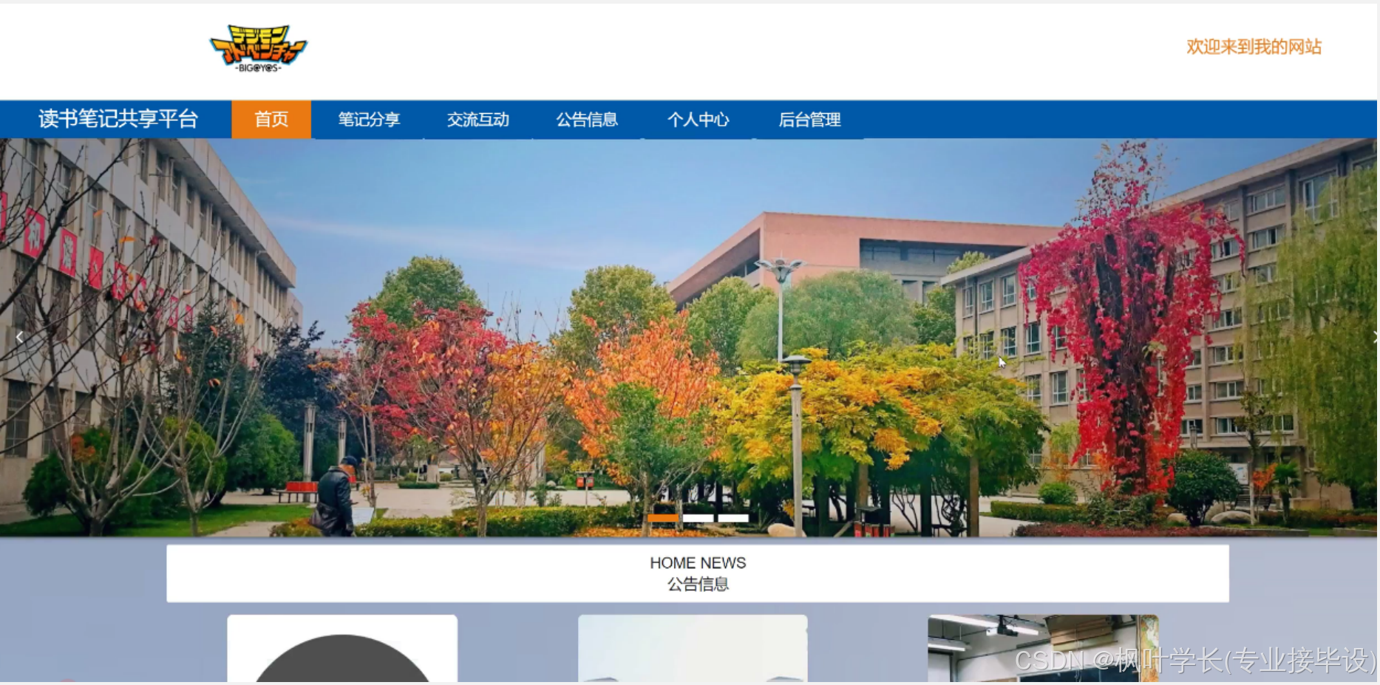This screenshot has width=1380, height=685.
Task: Go to 个人中心 page
Action: point(698,120)
